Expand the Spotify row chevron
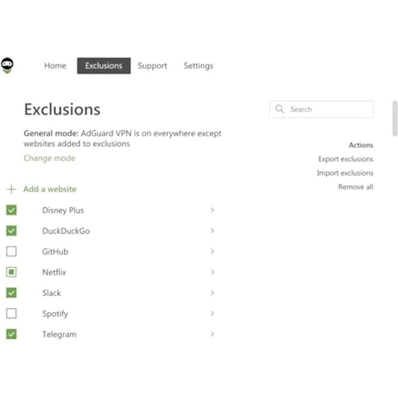Image resolution: width=398 pixels, height=398 pixels. (x=213, y=314)
